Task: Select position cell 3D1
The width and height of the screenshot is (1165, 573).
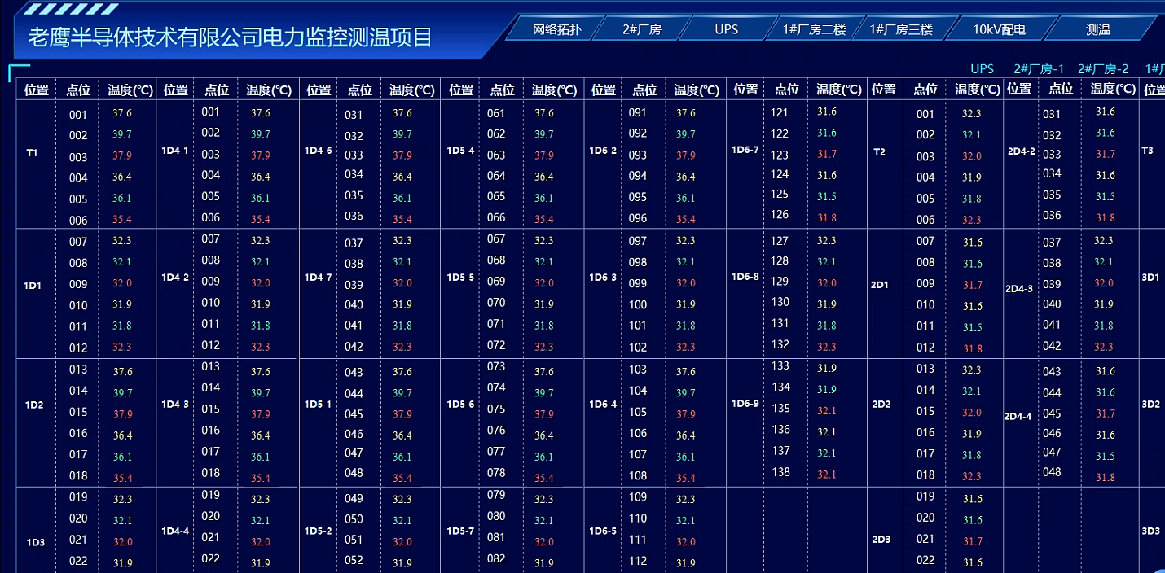Action: click(1150, 277)
